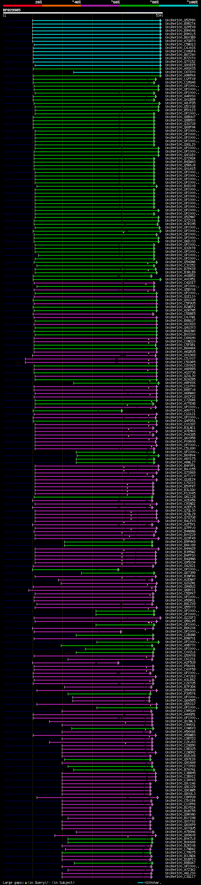Select the UniRef100_Q7Y152 label
This screenshot has width=201, height=885.
point(180,62)
